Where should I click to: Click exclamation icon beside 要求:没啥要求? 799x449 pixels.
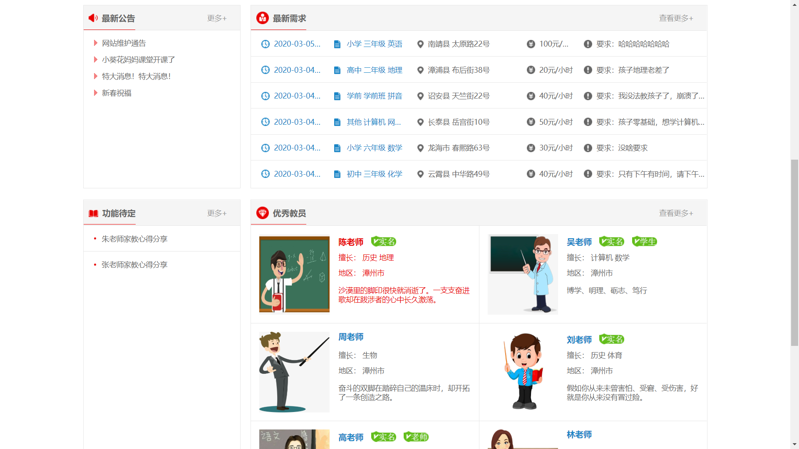click(588, 148)
